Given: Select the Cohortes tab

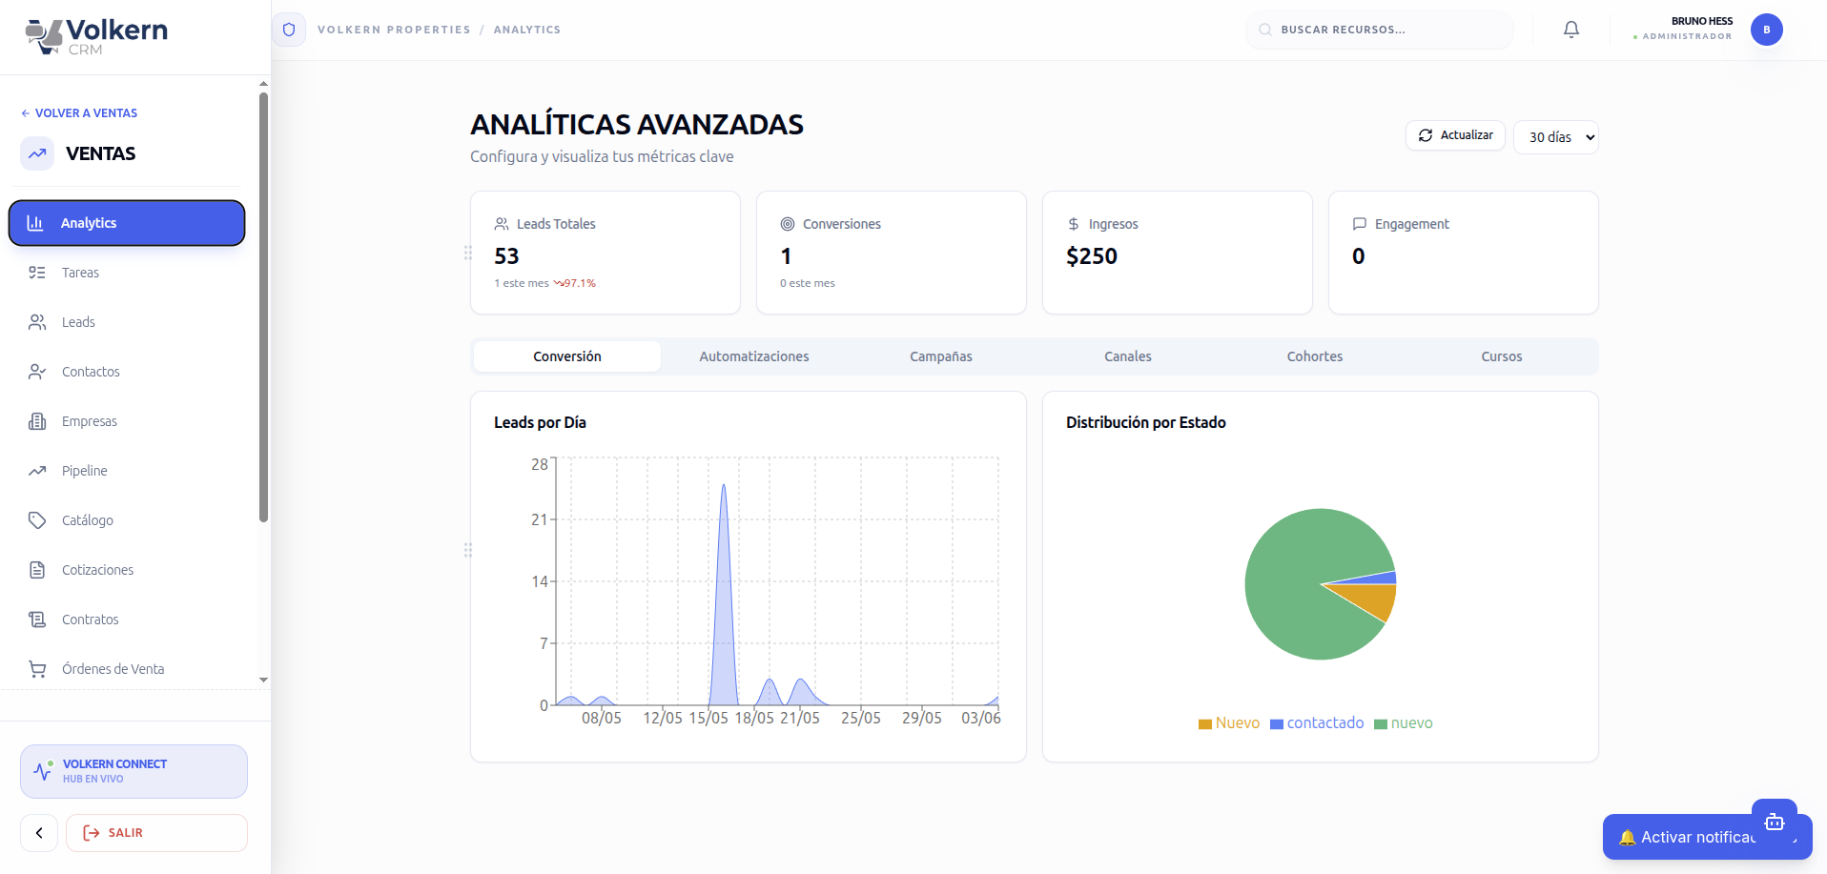Looking at the screenshot, I should pos(1315,356).
